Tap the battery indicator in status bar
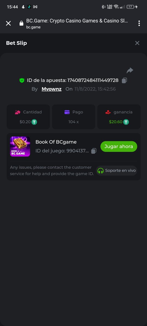The image size is (147, 326). pos(131,7)
